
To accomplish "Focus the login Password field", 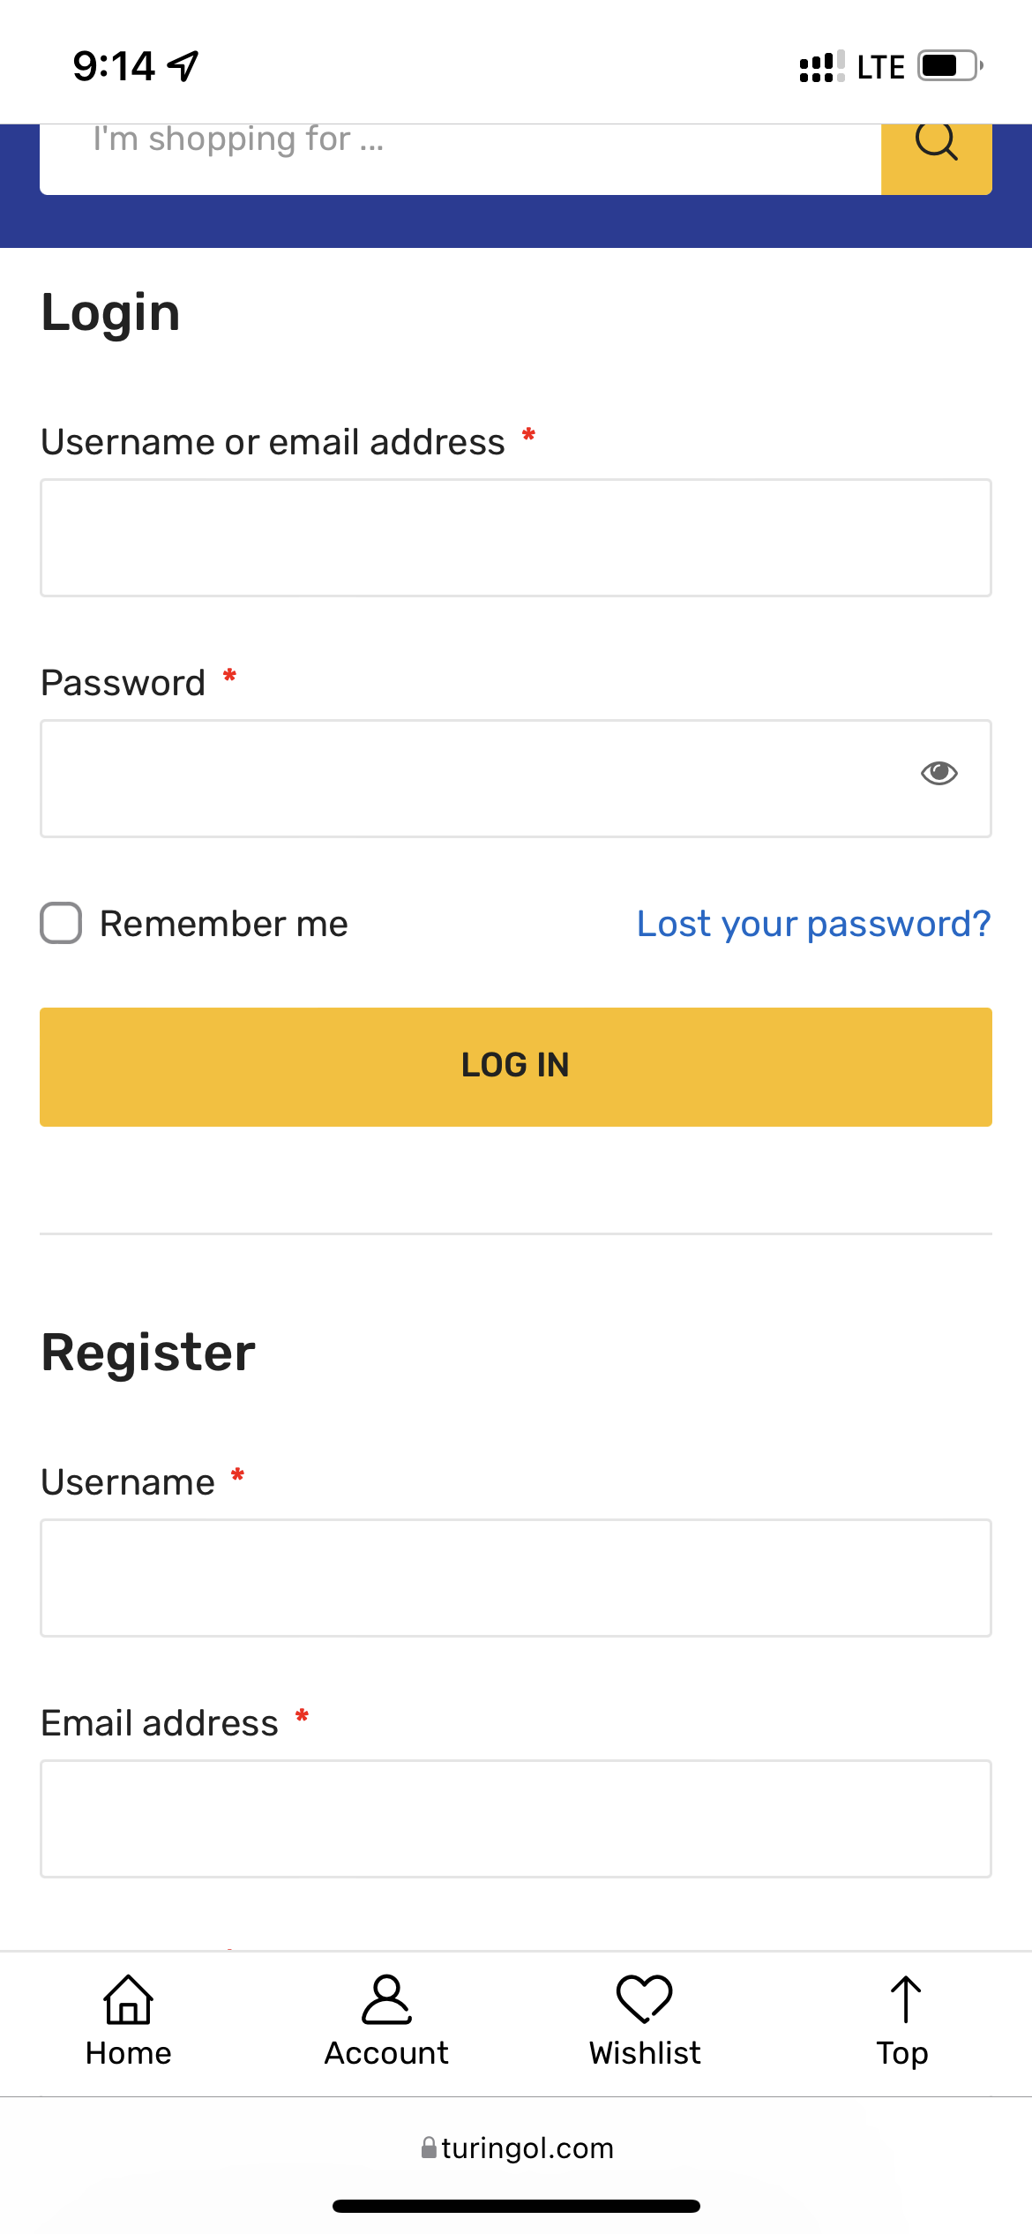I will tap(516, 779).
